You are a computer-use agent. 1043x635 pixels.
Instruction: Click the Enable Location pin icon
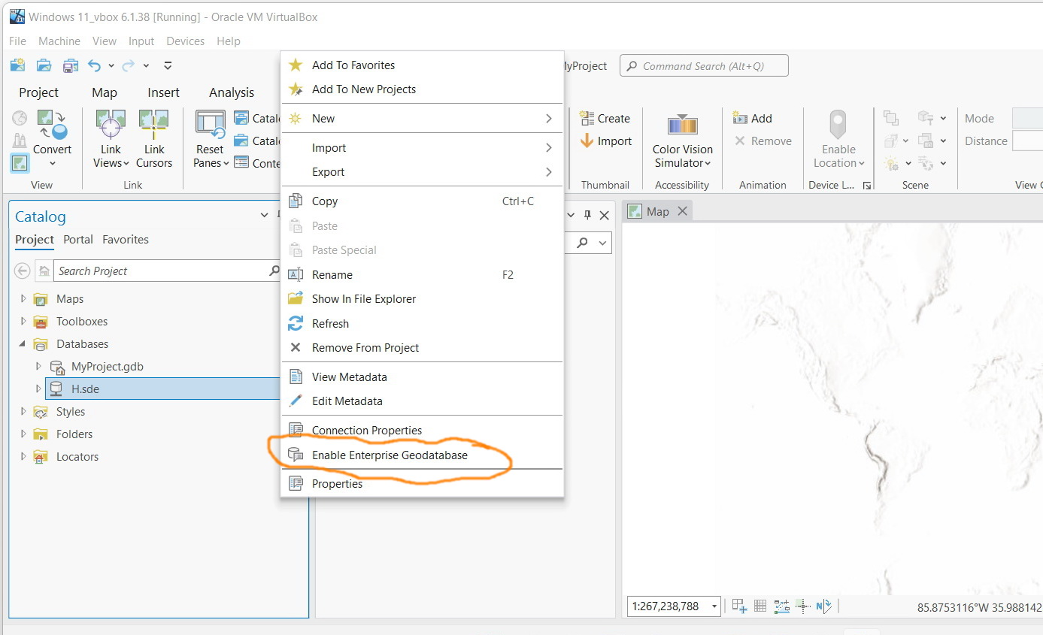point(838,125)
